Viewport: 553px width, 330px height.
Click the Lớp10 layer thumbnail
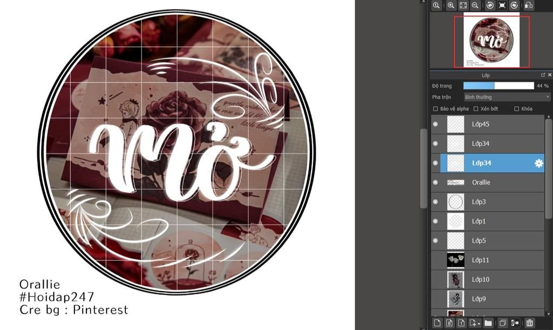click(x=456, y=279)
